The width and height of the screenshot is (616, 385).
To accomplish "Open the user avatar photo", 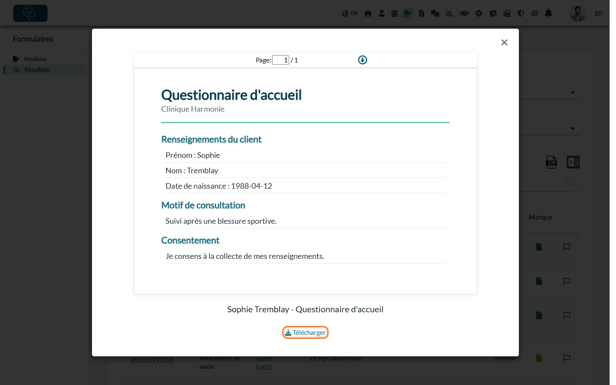I will tap(578, 14).
